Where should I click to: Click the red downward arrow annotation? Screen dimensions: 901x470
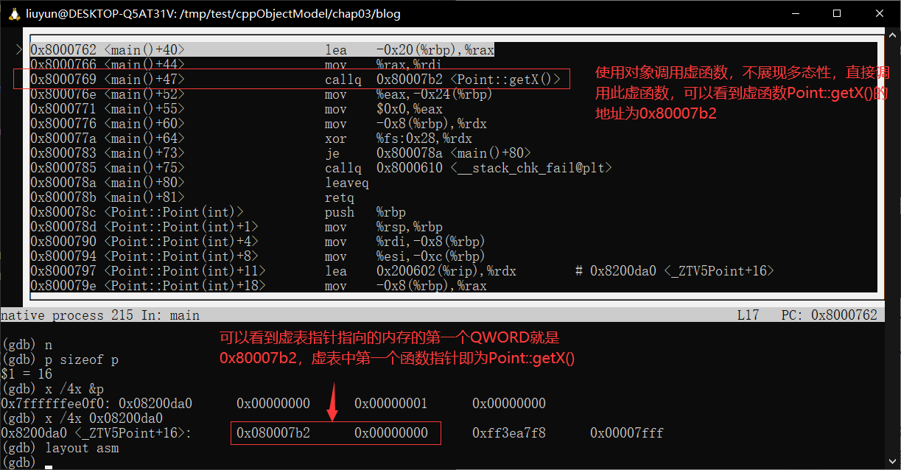coord(333,401)
